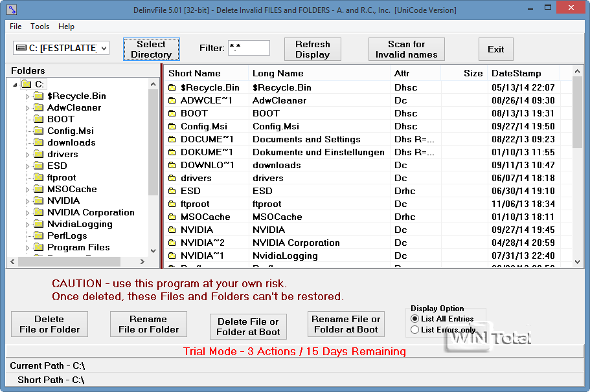
Task: Select NvidiaLogging tree item label
Action: [80, 224]
